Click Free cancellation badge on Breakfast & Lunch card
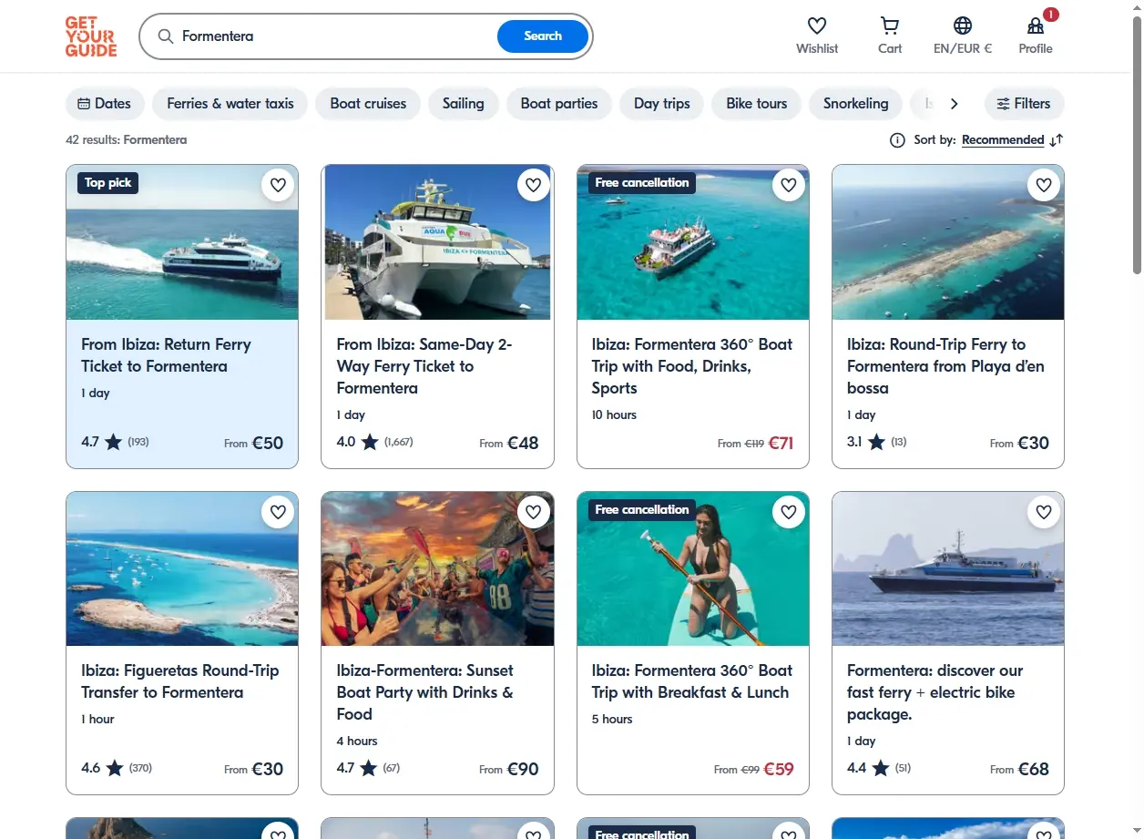This screenshot has width=1144, height=839. 642,509
